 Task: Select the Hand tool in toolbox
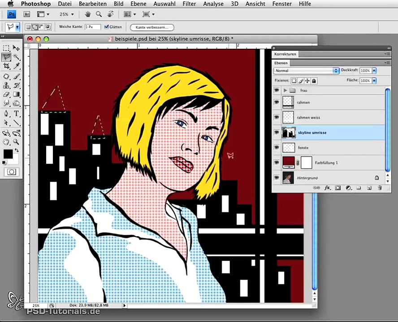pyautogui.click(x=6, y=142)
